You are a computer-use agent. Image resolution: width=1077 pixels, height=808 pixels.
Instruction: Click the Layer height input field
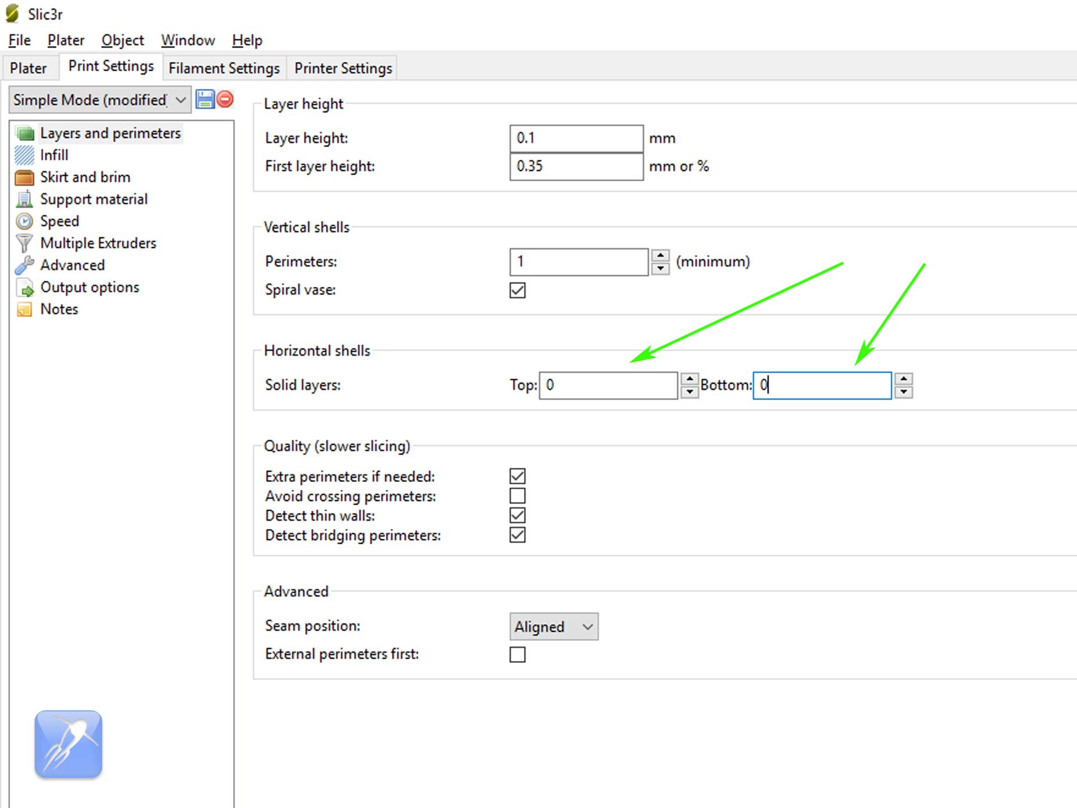[576, 138]
